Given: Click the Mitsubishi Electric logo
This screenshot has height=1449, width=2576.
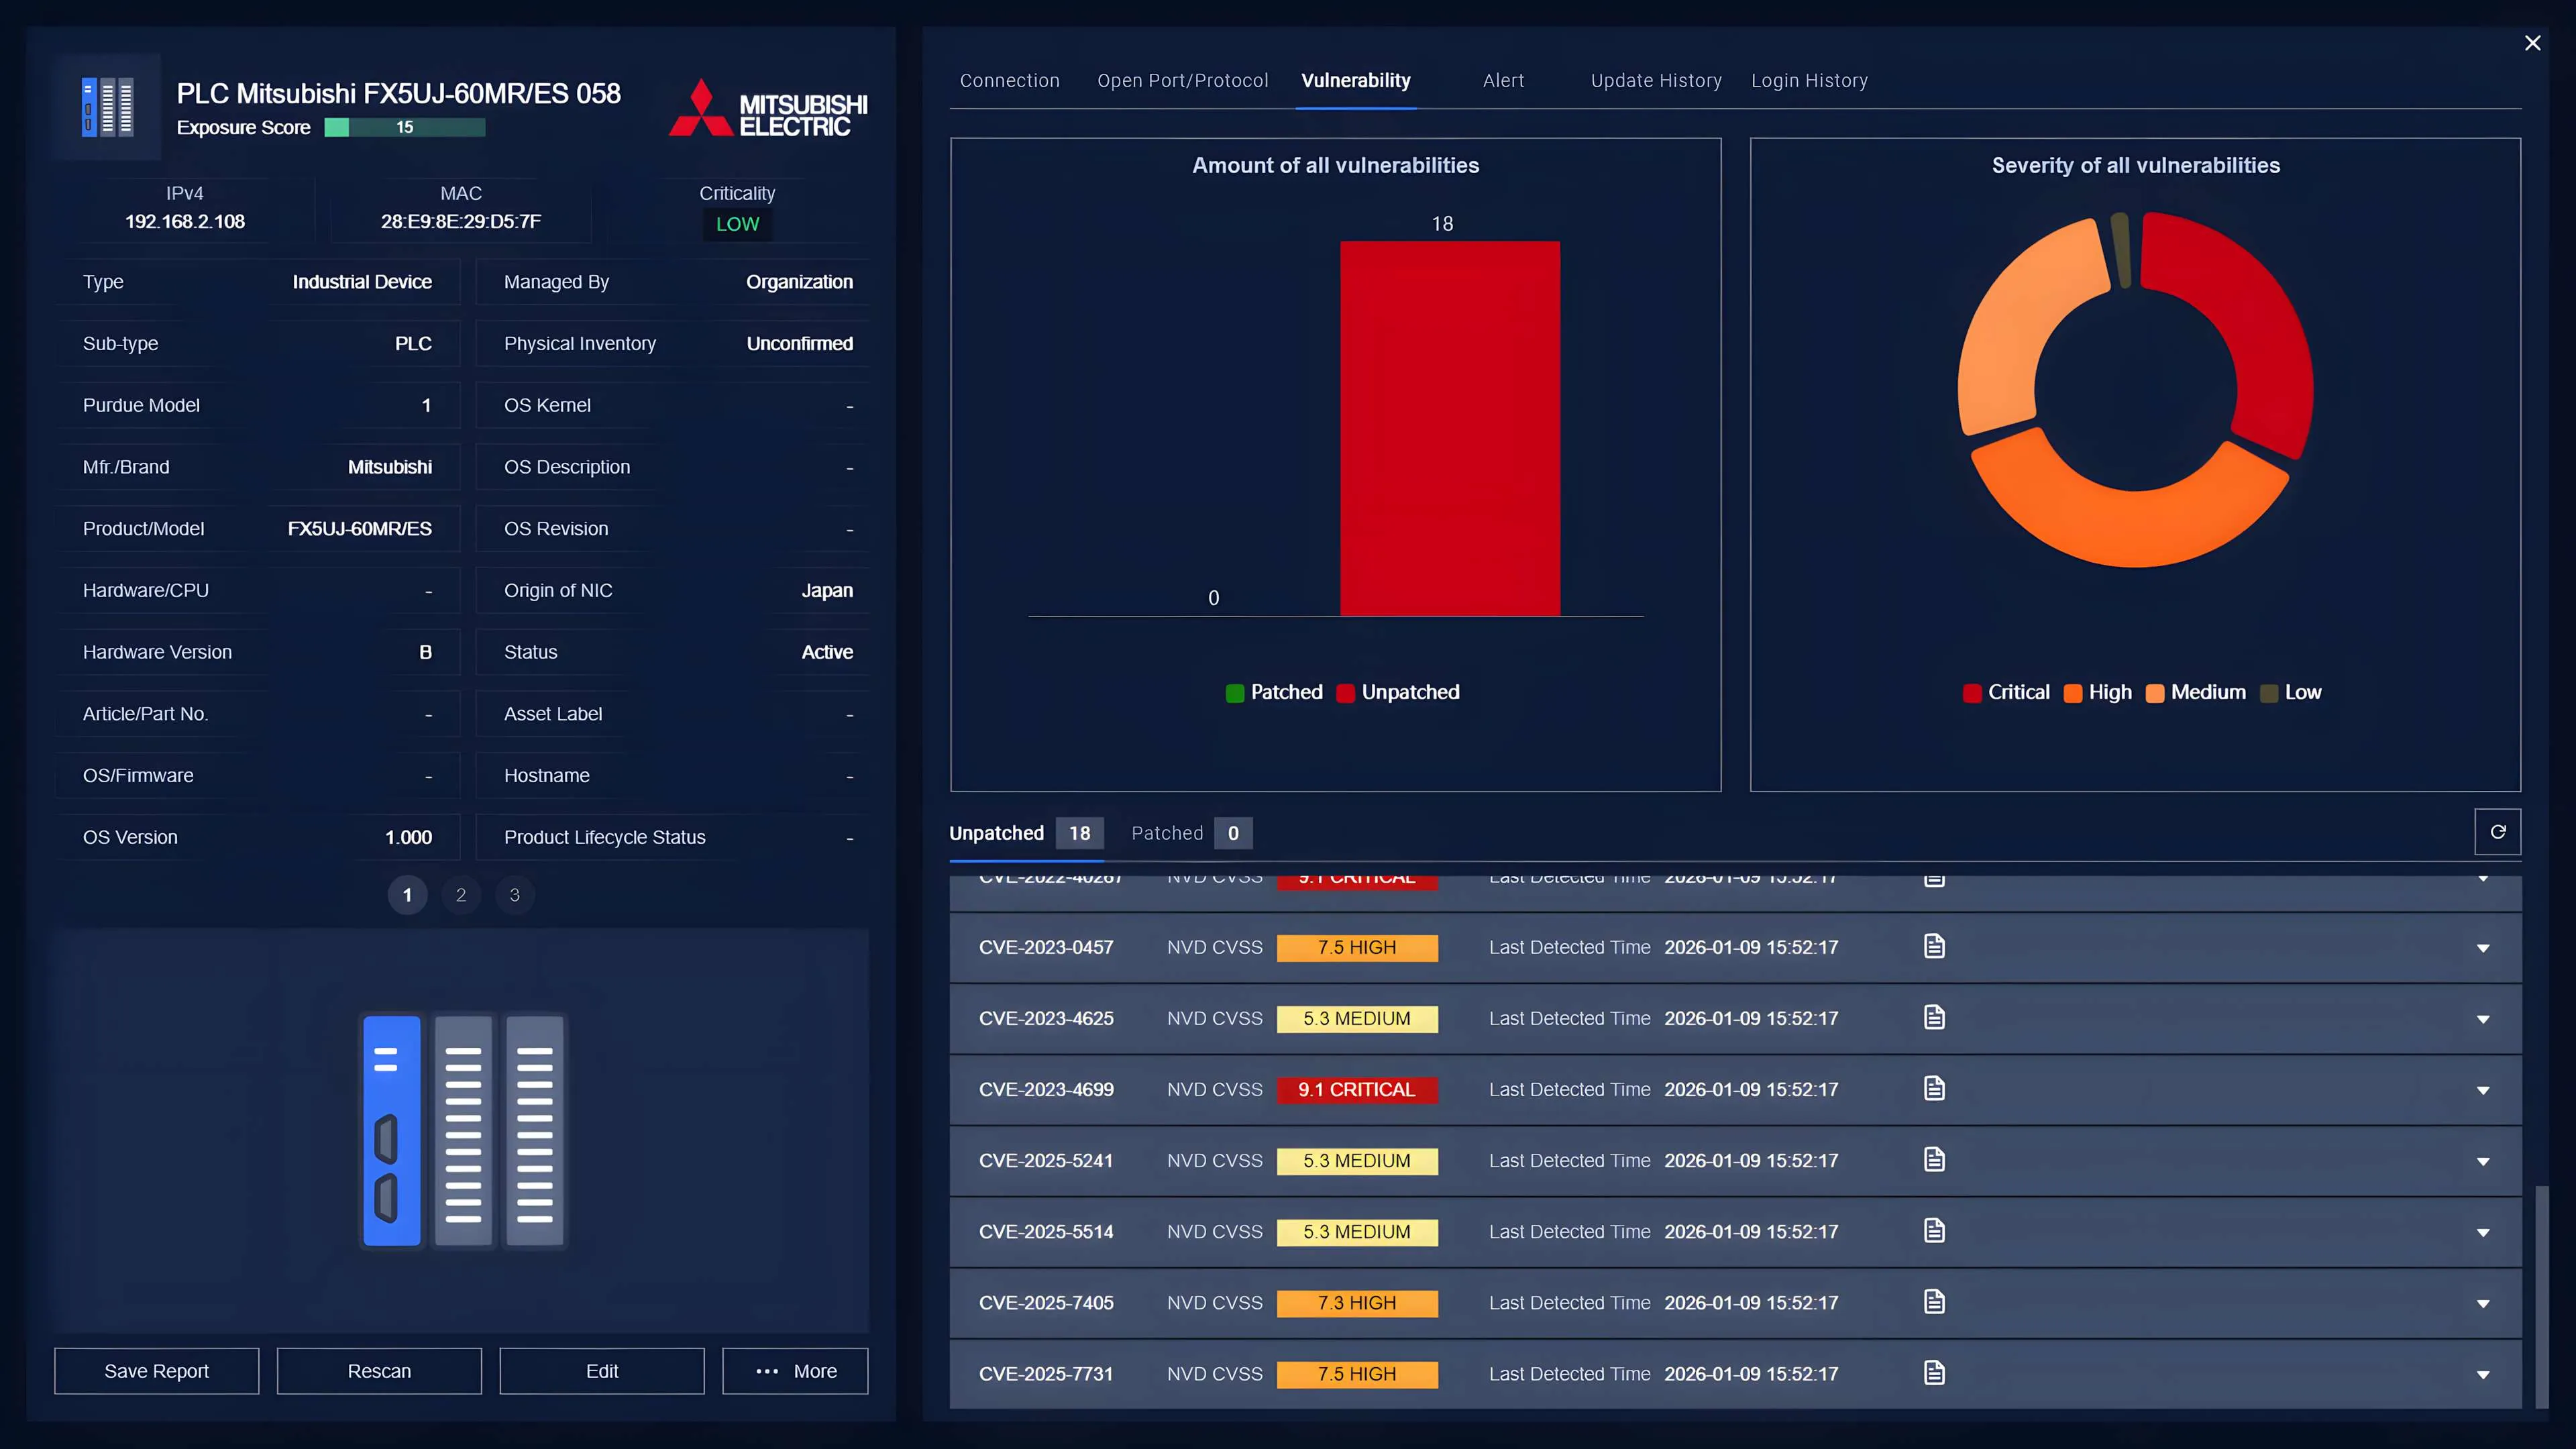Looking at the screenshot, I should click(x=767, y=108).
